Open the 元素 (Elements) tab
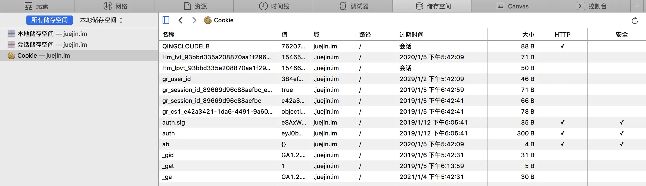Image resolution: width=646 pixels, height=186 pixels. 37,6
